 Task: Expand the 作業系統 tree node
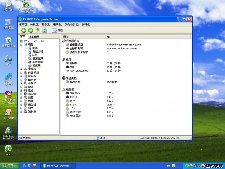[21, 73]
